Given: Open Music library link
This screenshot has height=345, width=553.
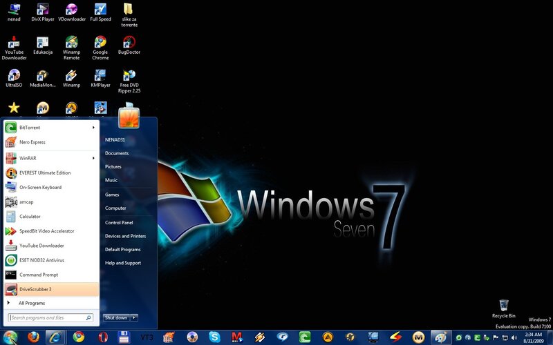Looking at the screenshot, I should point(111,180).
